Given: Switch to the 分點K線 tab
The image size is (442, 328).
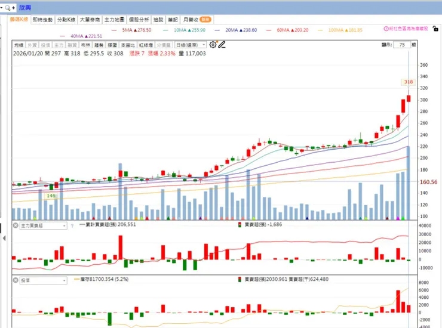Looking at the screenshot, I should pyautogui.click(x=66, y=20).
